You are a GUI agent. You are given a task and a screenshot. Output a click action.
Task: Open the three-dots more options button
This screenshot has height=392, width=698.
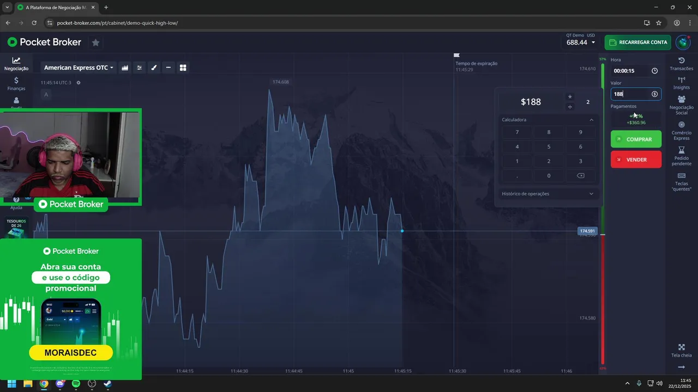click(169, 68)
